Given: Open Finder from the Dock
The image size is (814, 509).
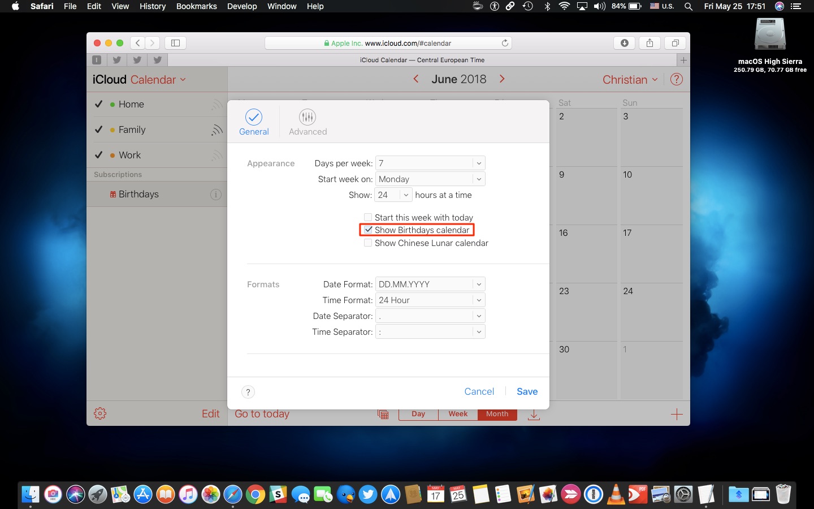Looking at the screenshot, I should (x=31, y=495).
